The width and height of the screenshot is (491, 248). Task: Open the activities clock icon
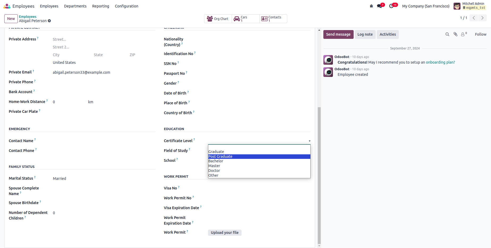point(391,6)
